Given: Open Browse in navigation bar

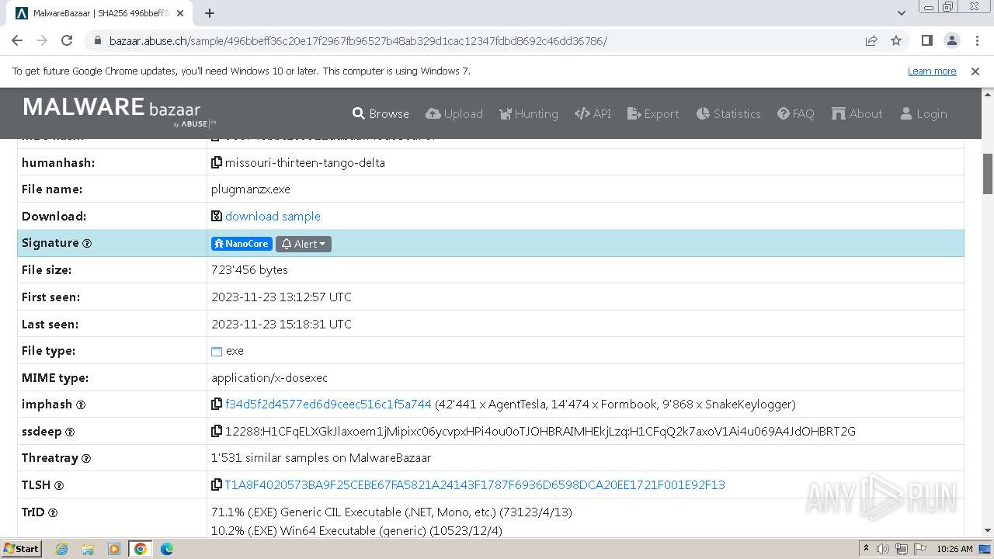Looking at the screenshot, I should tap(381, 113).
